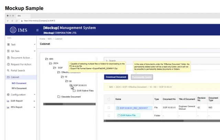Check the select-all checkbox in table header
This screenshot has width=220, height=140.
109,99
